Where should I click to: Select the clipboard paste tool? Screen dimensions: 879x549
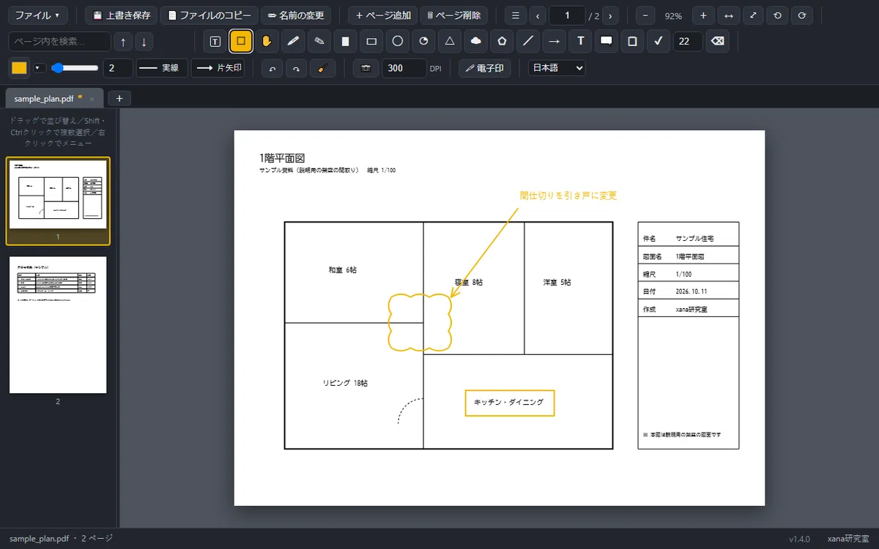633,41
